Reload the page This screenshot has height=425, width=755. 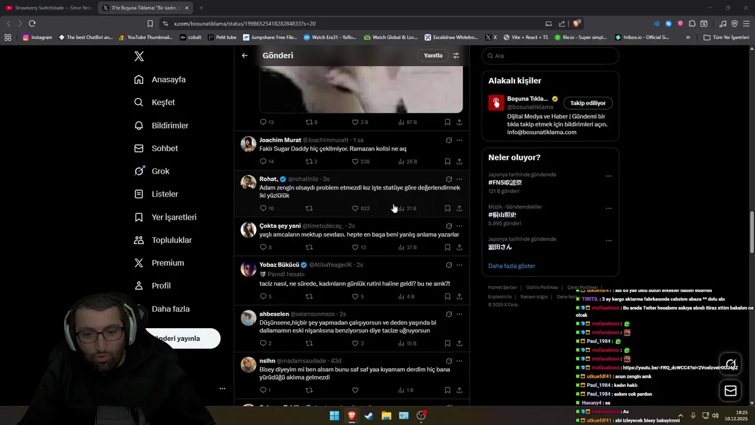[32, 24]
